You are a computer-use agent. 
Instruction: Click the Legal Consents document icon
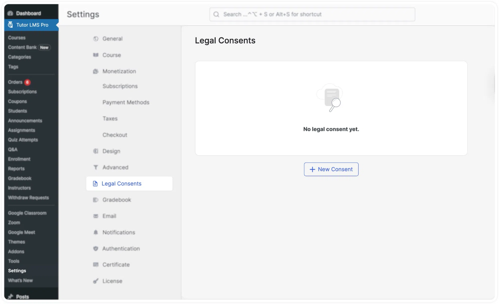(x=95, y=183)
